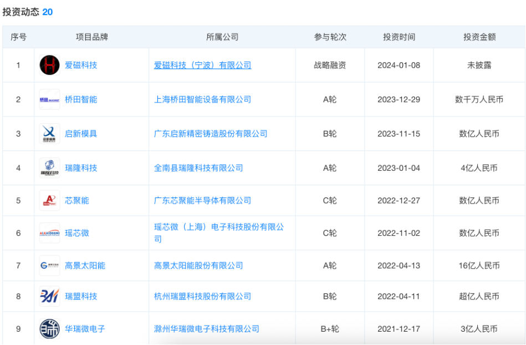Open the 启新模具 brand link
526x345 pixels.
coord(81,134)
